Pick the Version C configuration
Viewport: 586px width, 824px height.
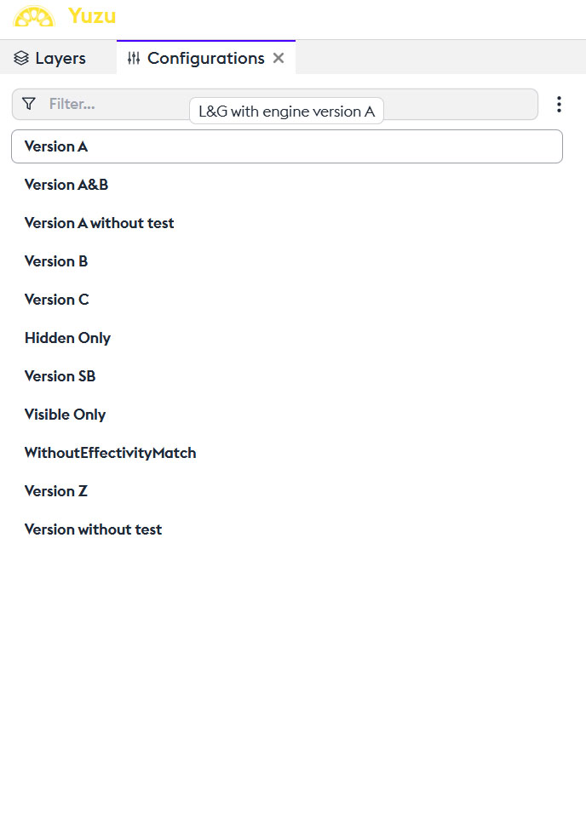57,300
